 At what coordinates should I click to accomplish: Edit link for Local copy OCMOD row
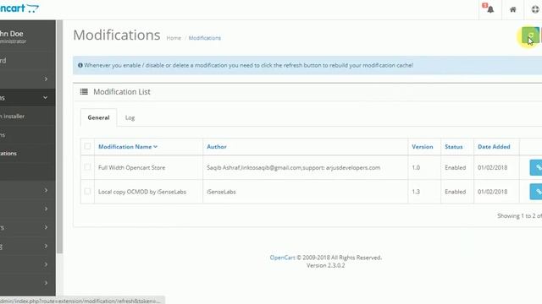point(536,192)
